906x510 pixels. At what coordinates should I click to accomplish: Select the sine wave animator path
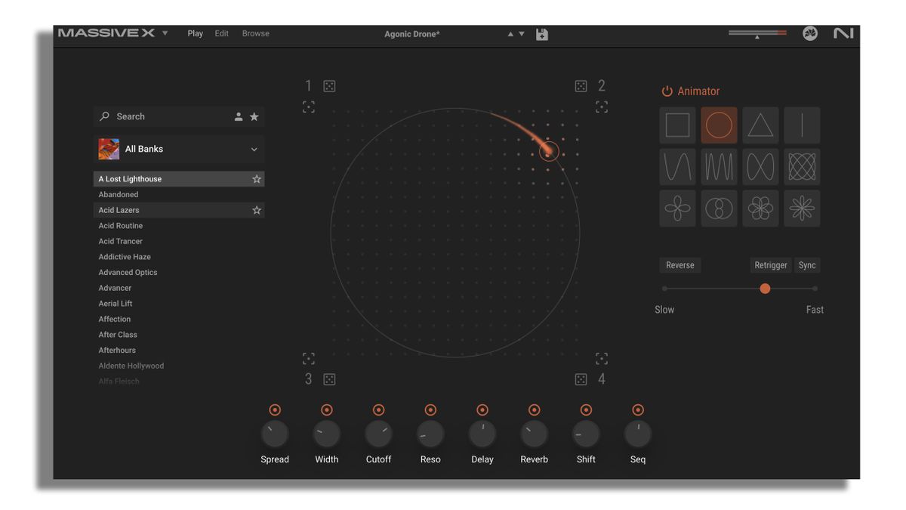coord(677,166)
